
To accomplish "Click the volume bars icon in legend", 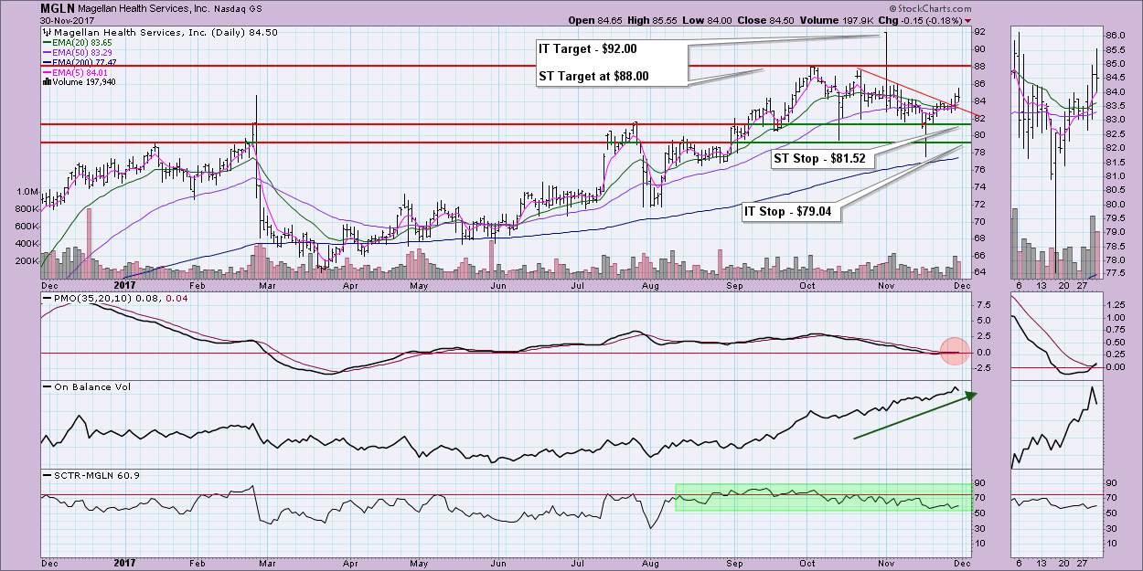I will [x=47, y=82].
